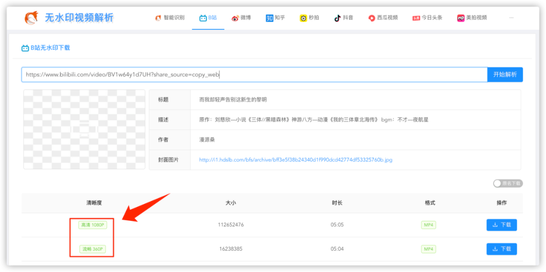The width and height of the screenshot is (546, 272).
Task: Open the 微博 tab label
Action: [246, 18]
